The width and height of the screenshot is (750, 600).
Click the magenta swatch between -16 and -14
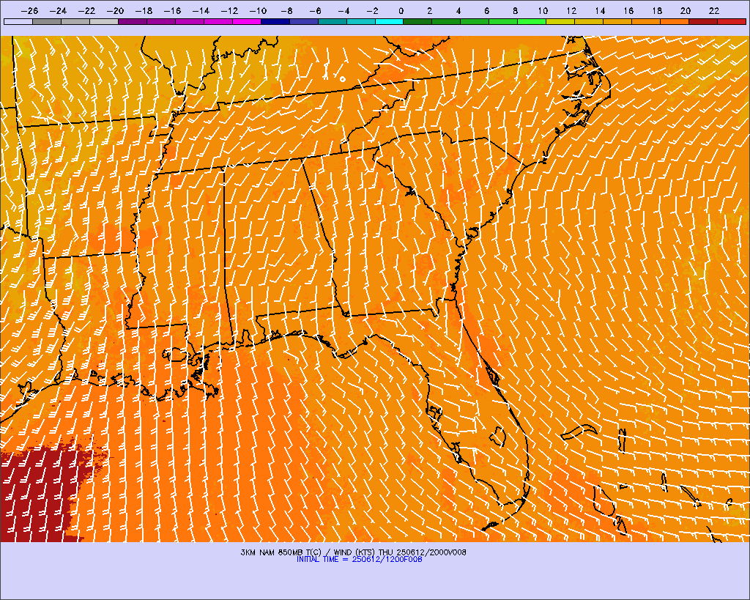[x=190, y=21]
